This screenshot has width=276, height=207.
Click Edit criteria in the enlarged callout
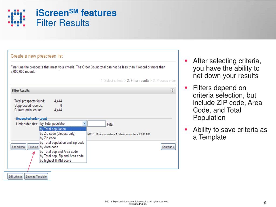15,176
